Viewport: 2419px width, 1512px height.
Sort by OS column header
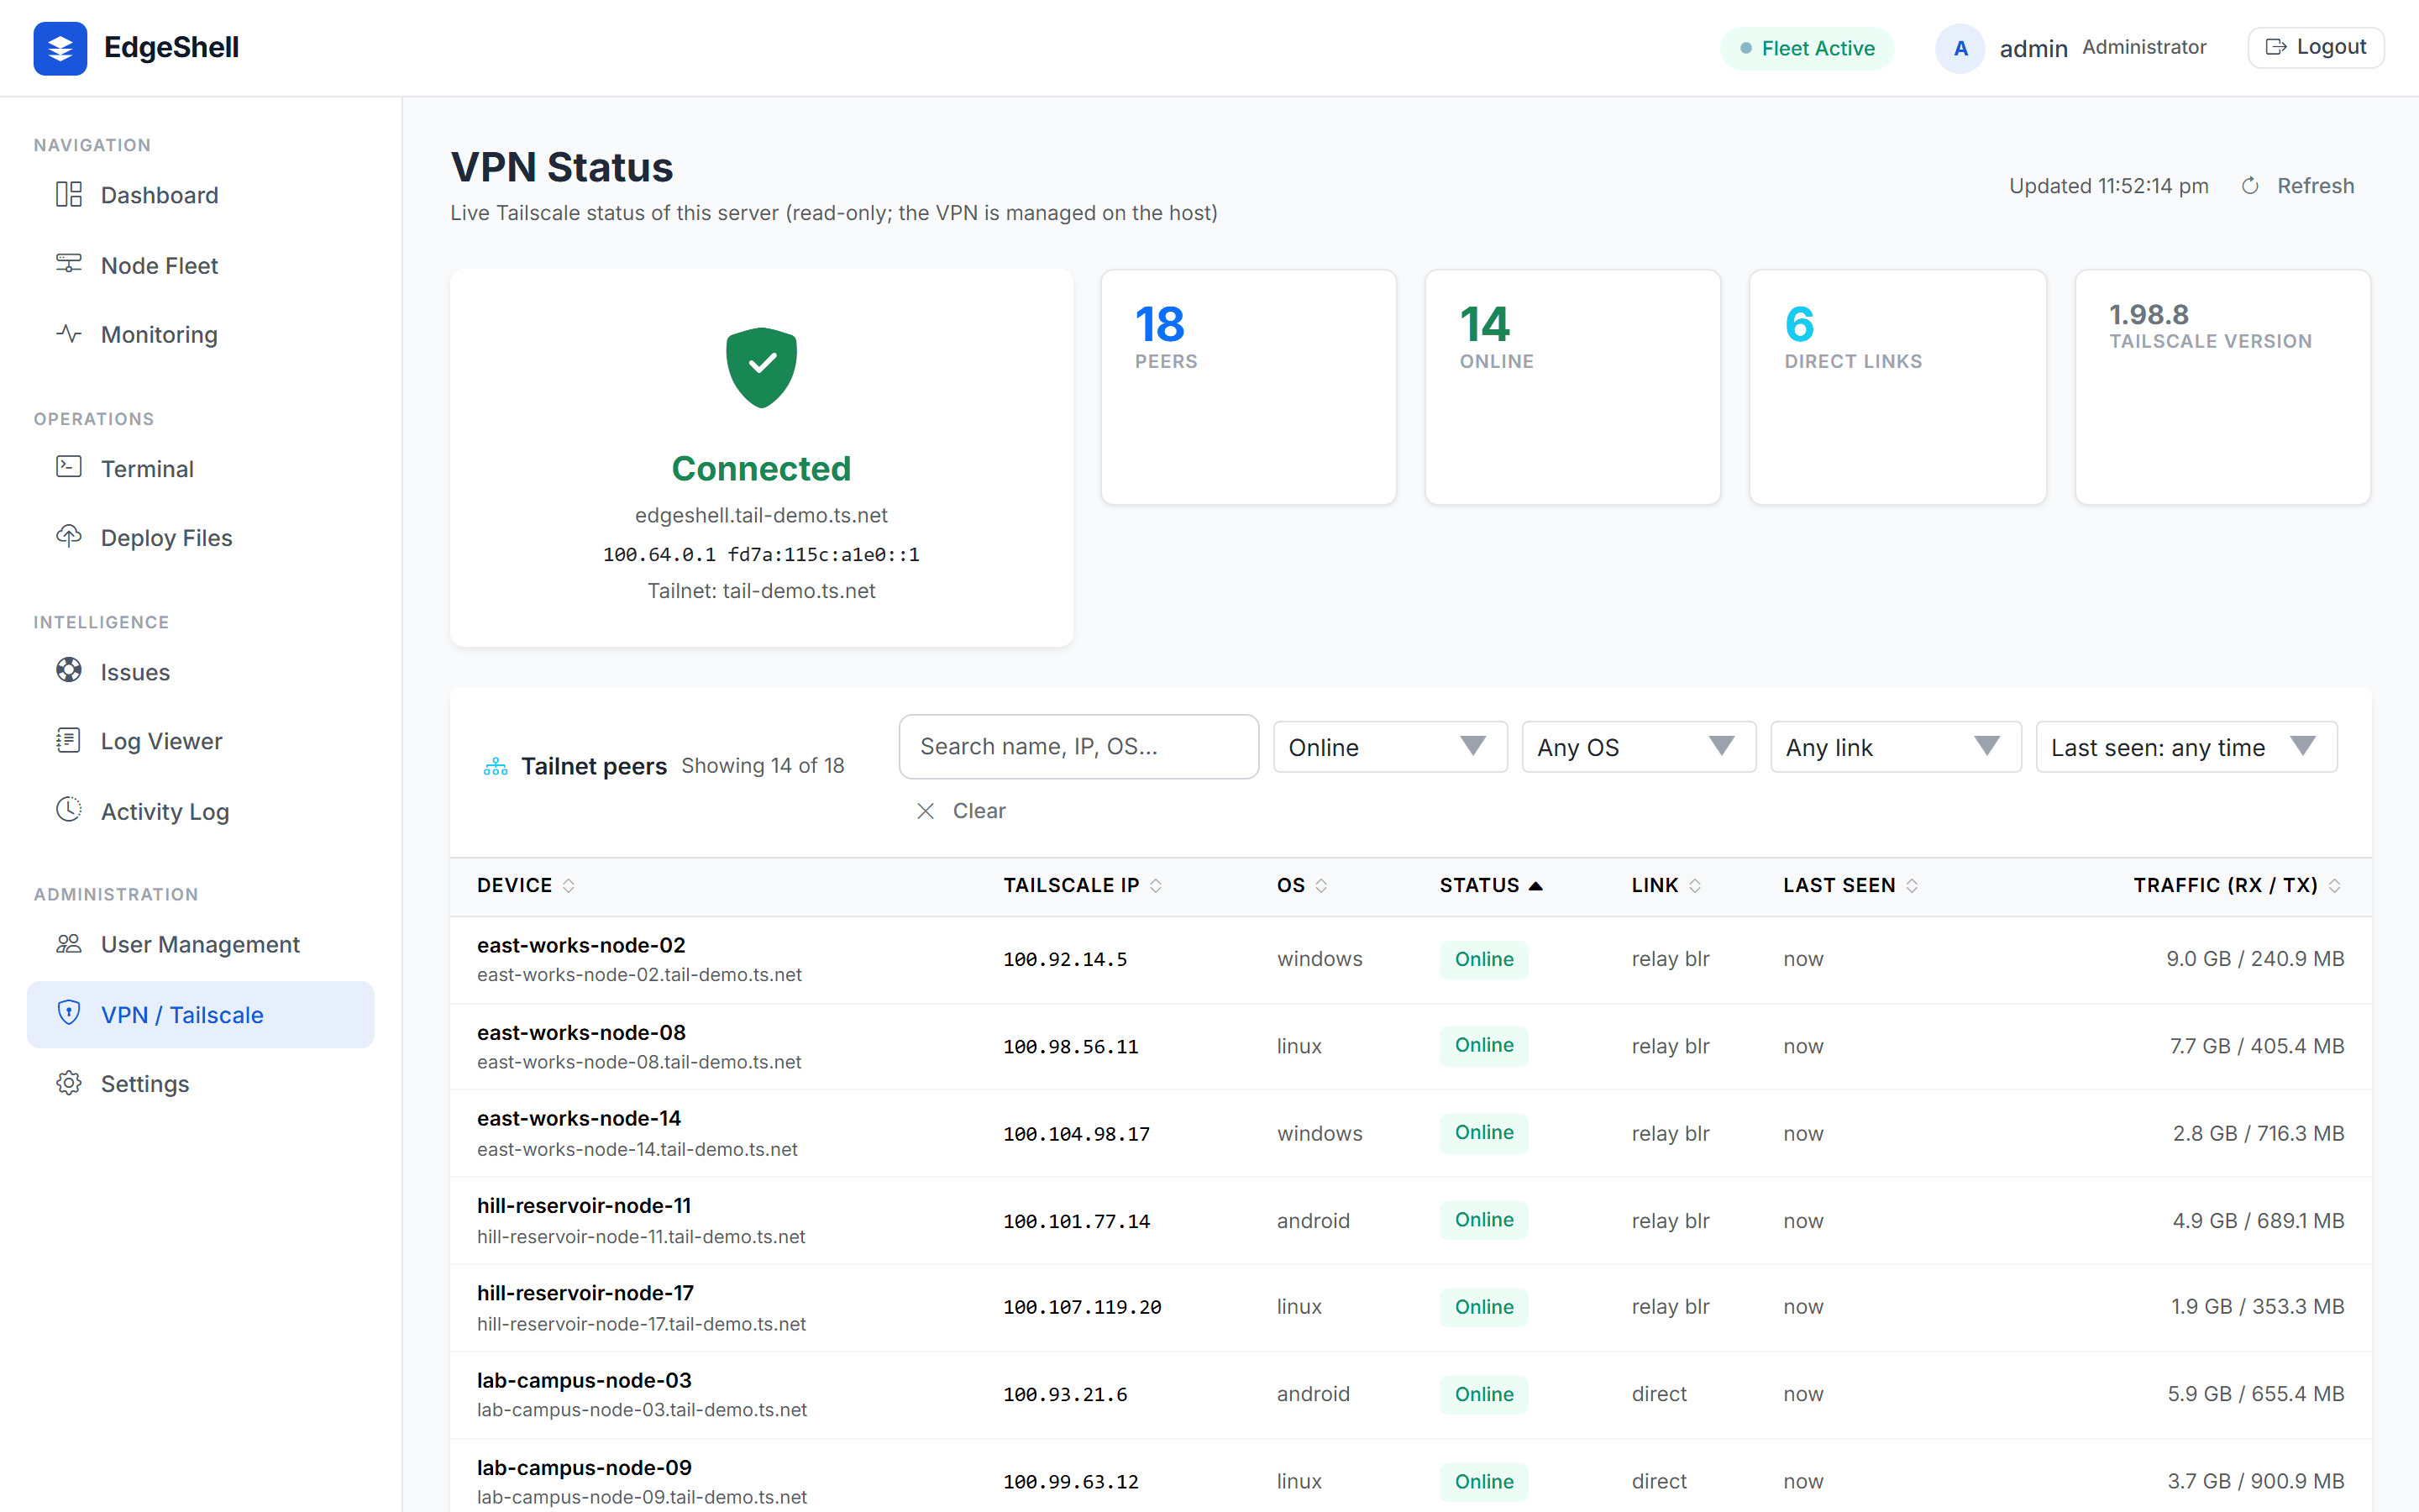click(x=1301, y=885)
